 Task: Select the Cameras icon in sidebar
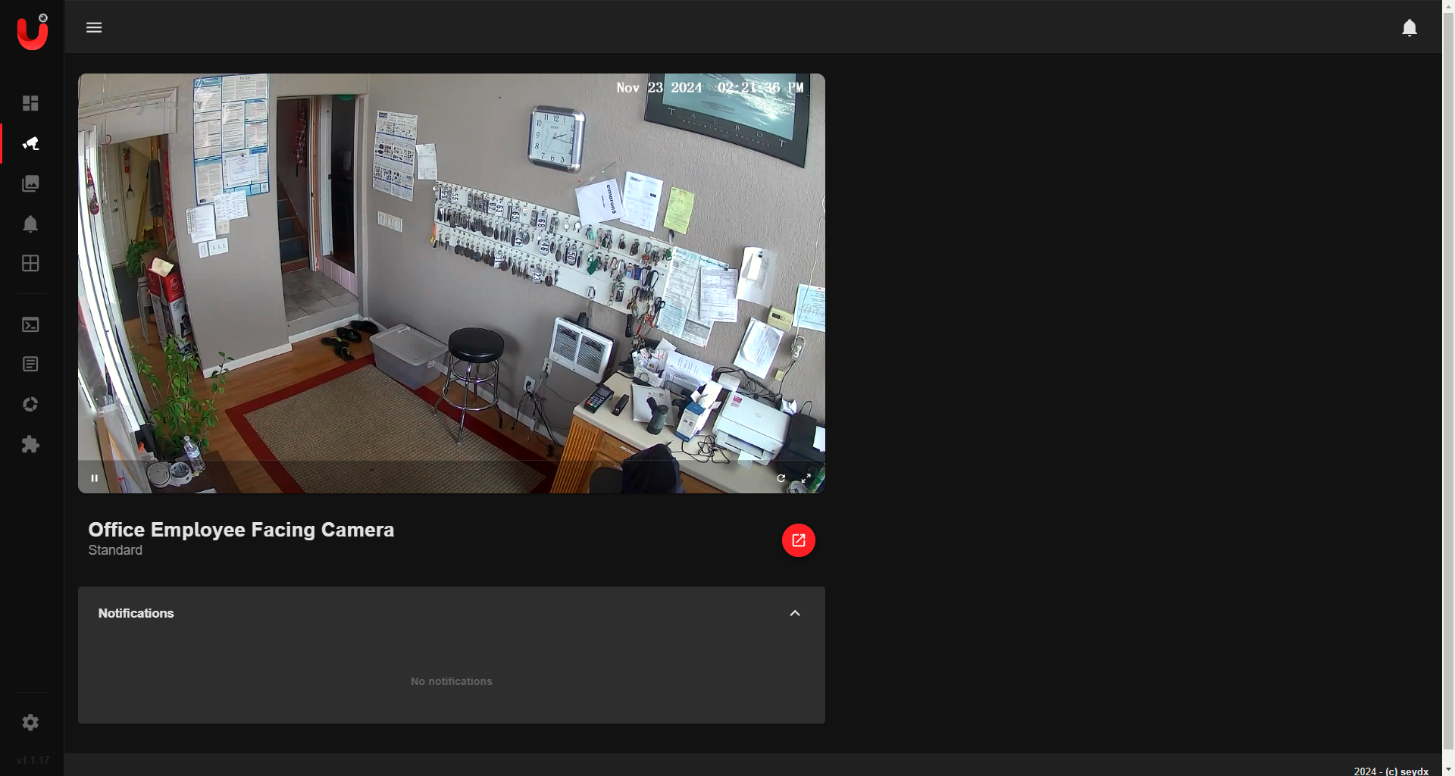click(30, 143)
